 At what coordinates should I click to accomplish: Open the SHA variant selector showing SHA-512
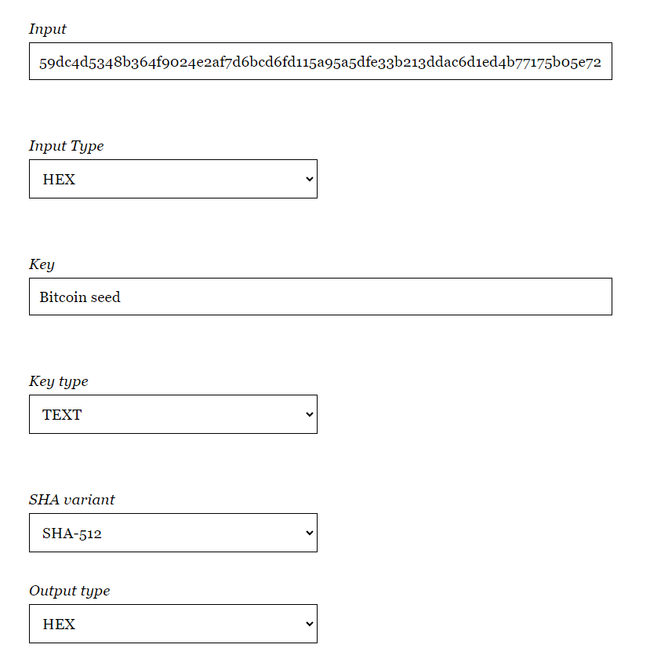click(x=173, y=533)
